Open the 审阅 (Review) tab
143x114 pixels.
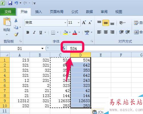tap(104, 12)
